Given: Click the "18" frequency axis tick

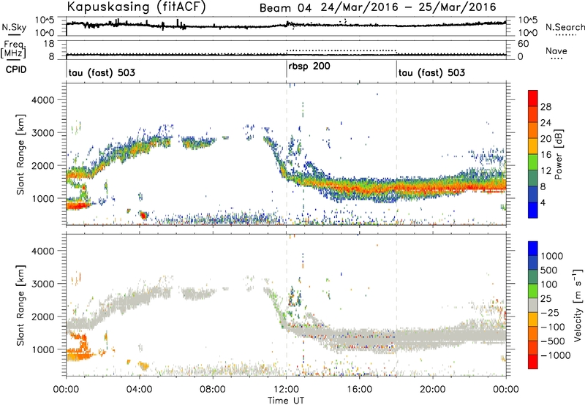Looking at the screenshot, I should coord(49,44).
